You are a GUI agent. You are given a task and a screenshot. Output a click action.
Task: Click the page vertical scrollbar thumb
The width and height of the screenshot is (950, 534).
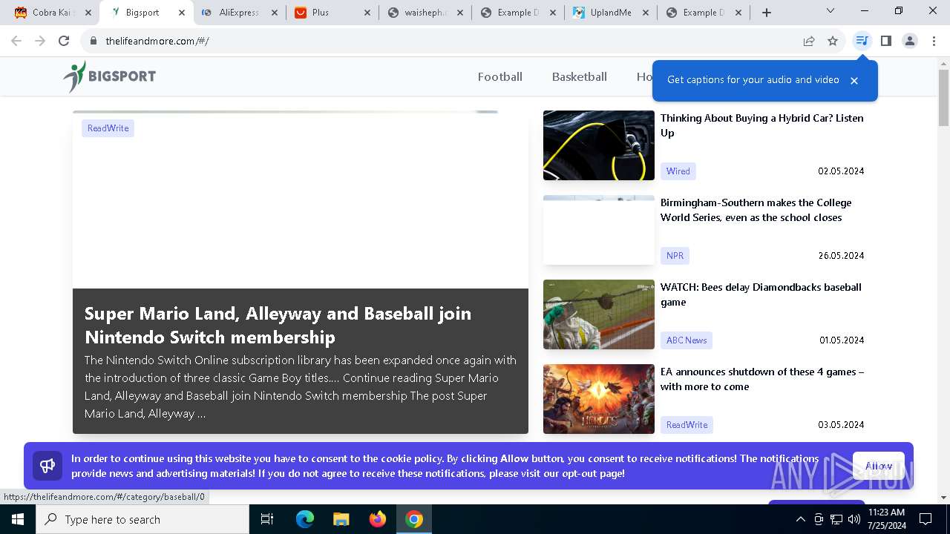(x=943, y=98)
